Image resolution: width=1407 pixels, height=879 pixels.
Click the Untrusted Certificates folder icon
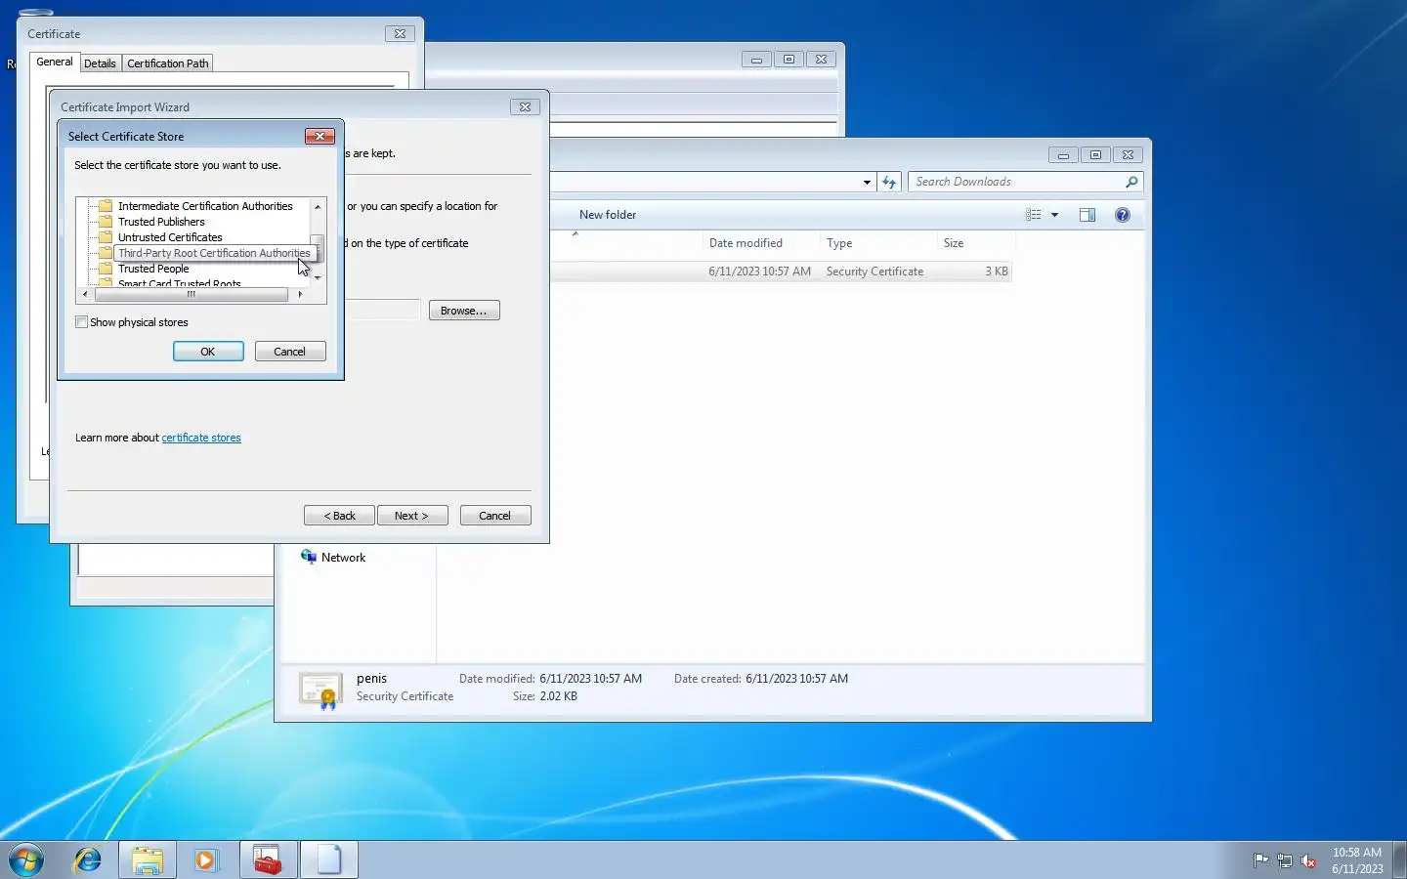106,237
